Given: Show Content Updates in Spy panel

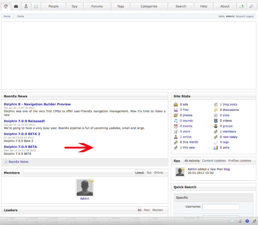Looking at the screenshot, I should coord(214,161).
